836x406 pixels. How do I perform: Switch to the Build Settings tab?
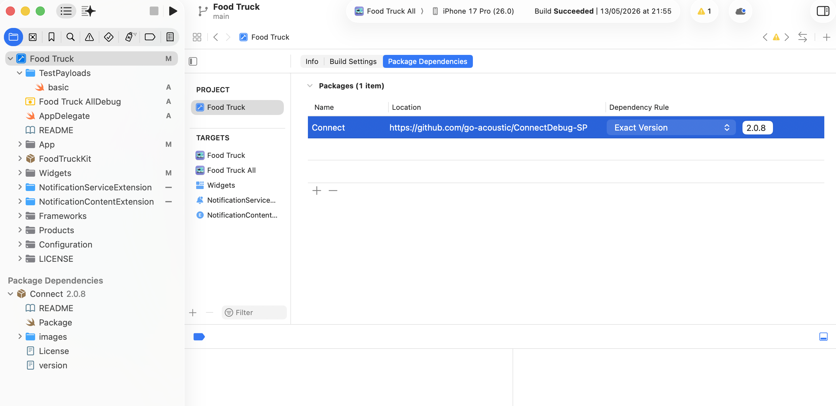pos(353,61)
